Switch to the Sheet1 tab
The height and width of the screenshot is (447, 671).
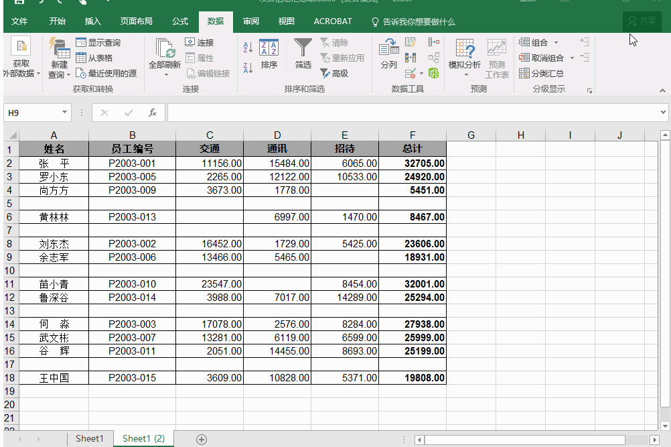point(90,438)
